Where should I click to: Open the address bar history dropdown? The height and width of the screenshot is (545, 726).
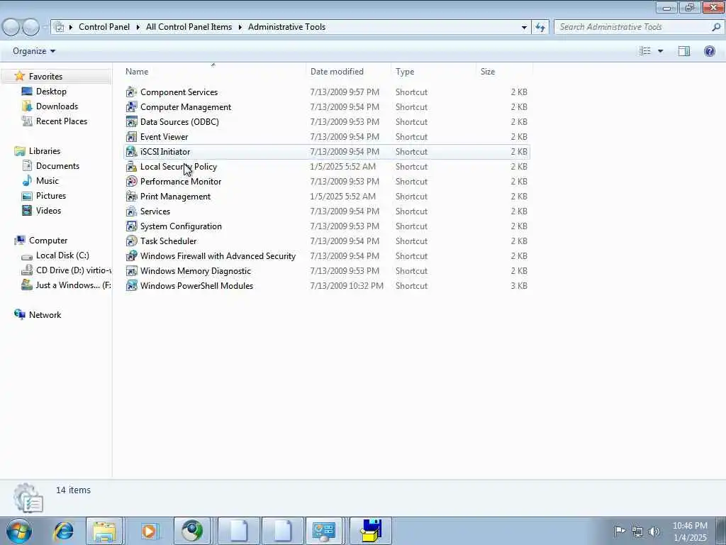click(x=524, y=27)
